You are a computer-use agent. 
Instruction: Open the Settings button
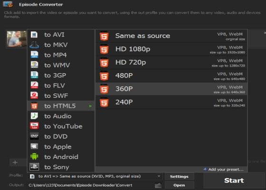click(x=179, y=176)
